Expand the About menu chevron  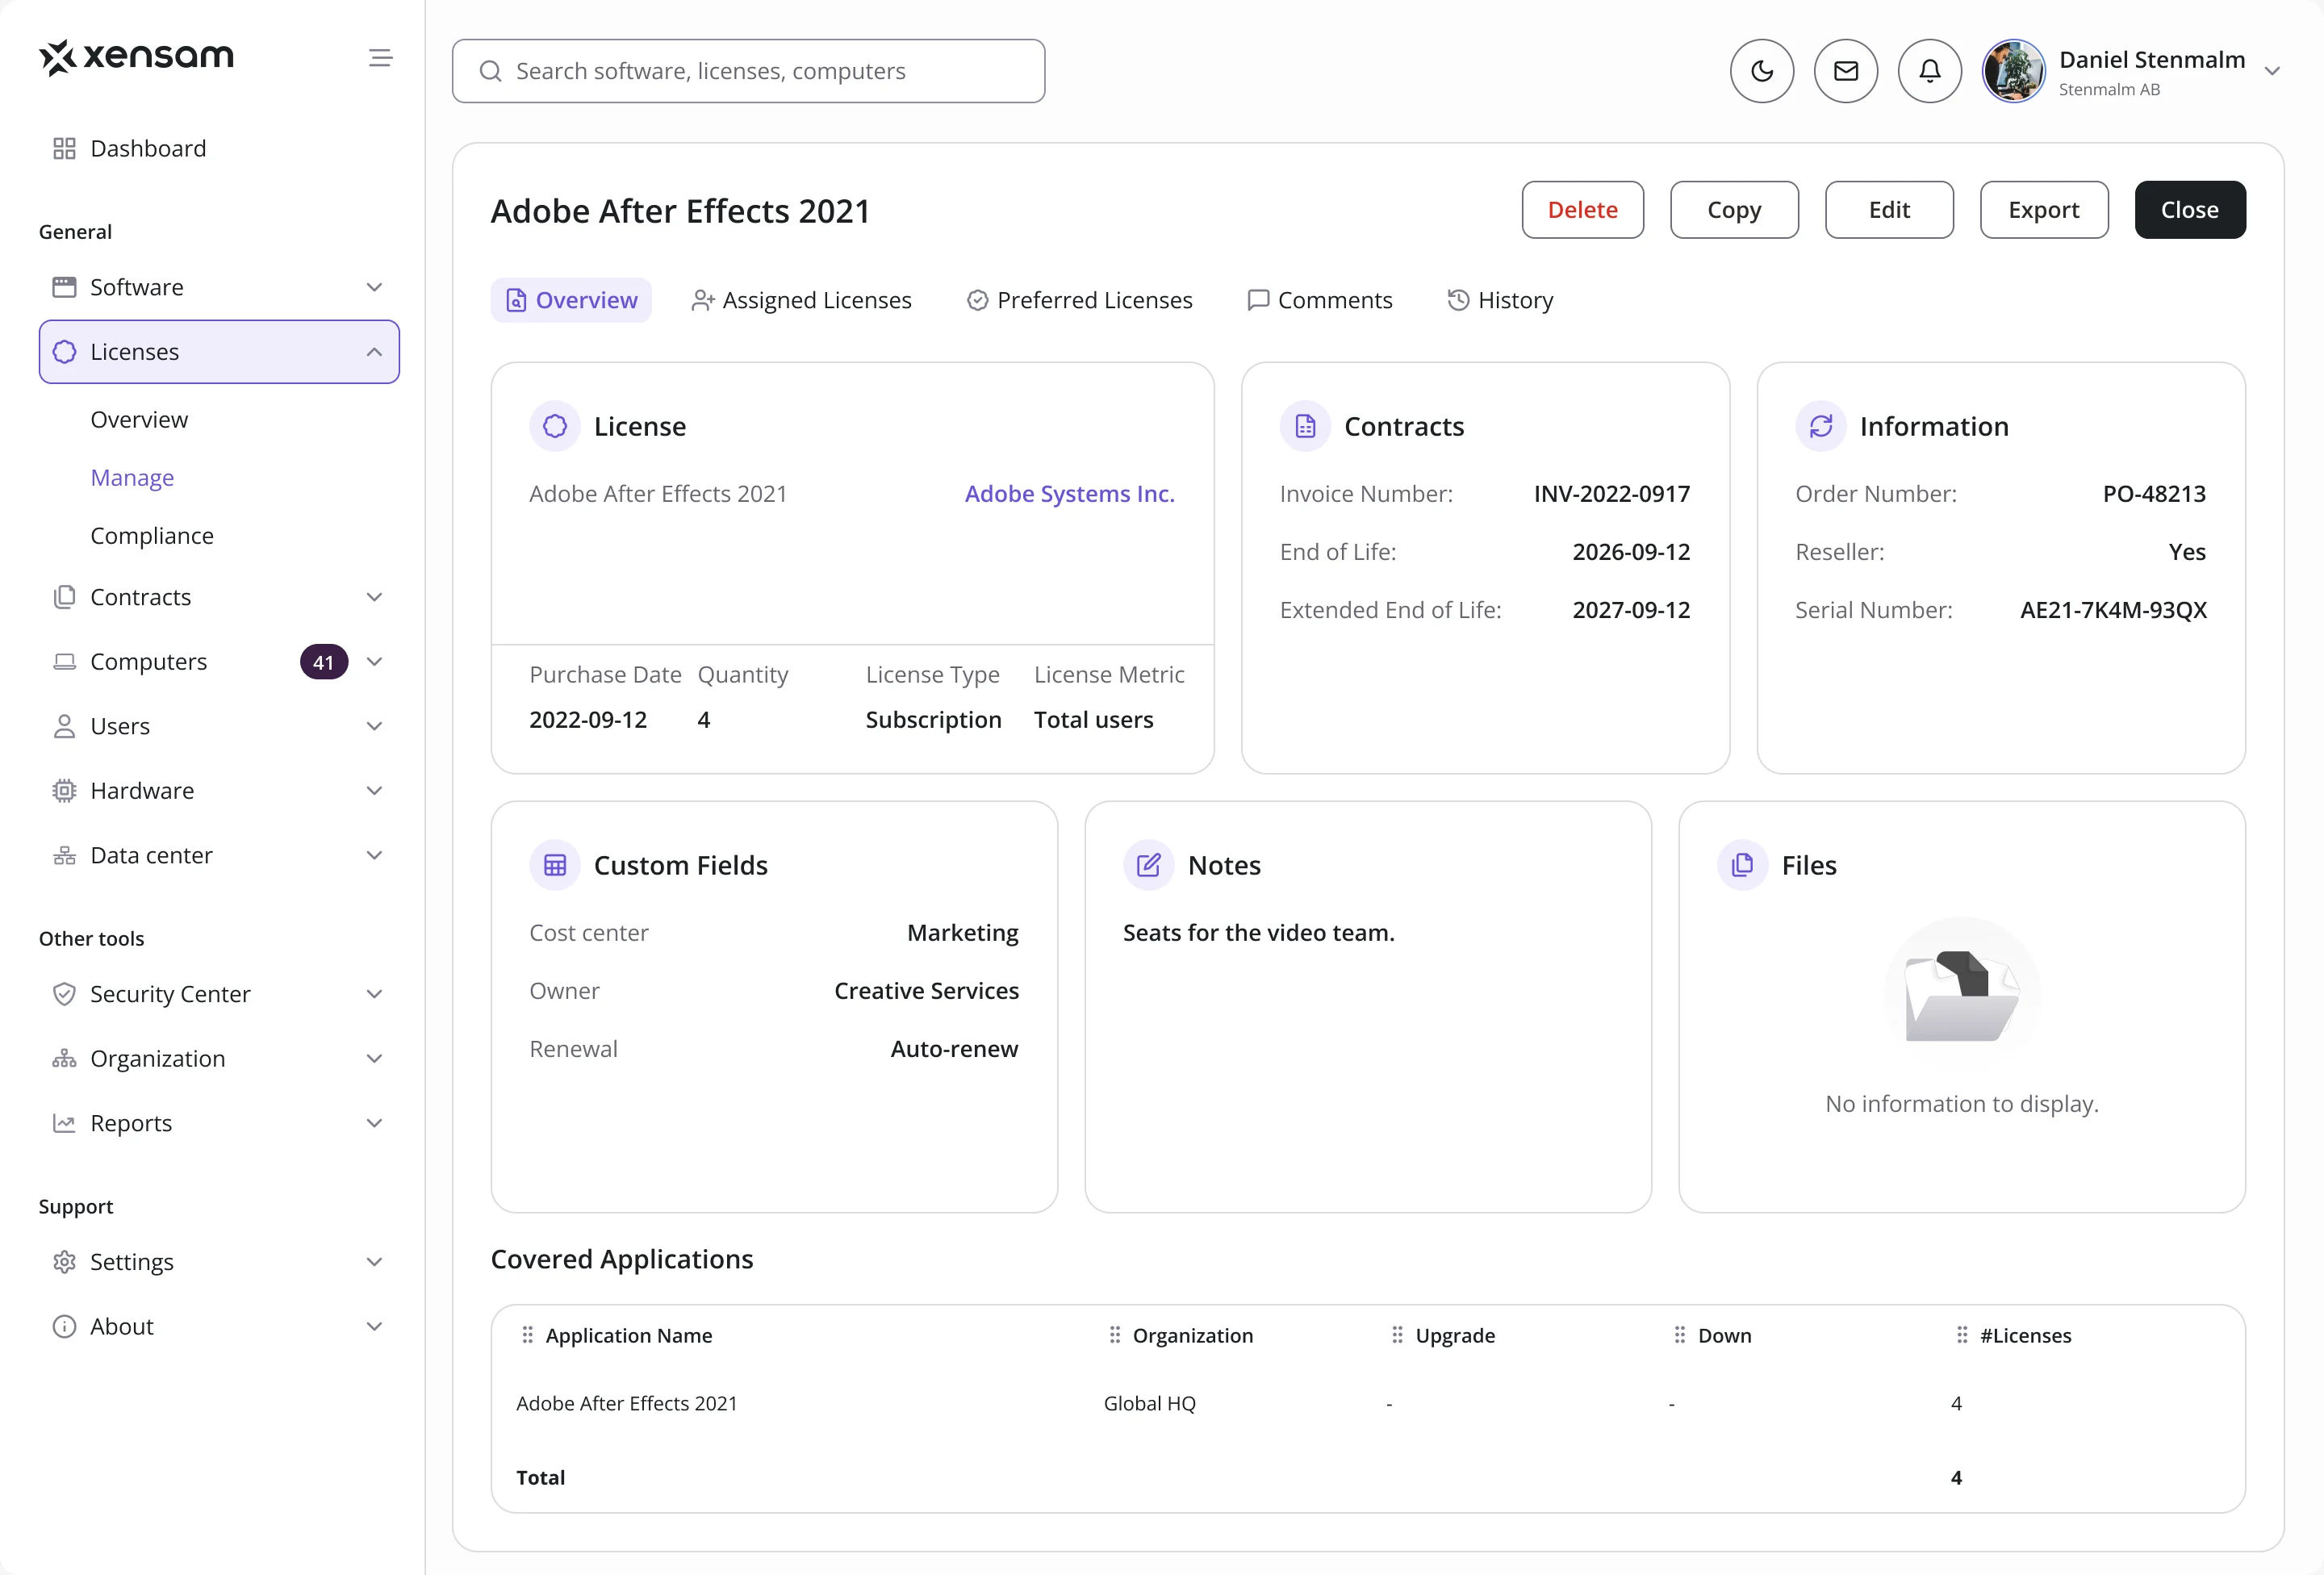pos(374,1326)
